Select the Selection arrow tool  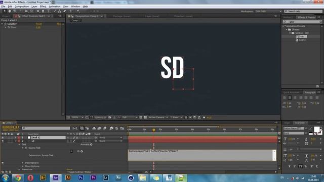(x=5, y=11)
